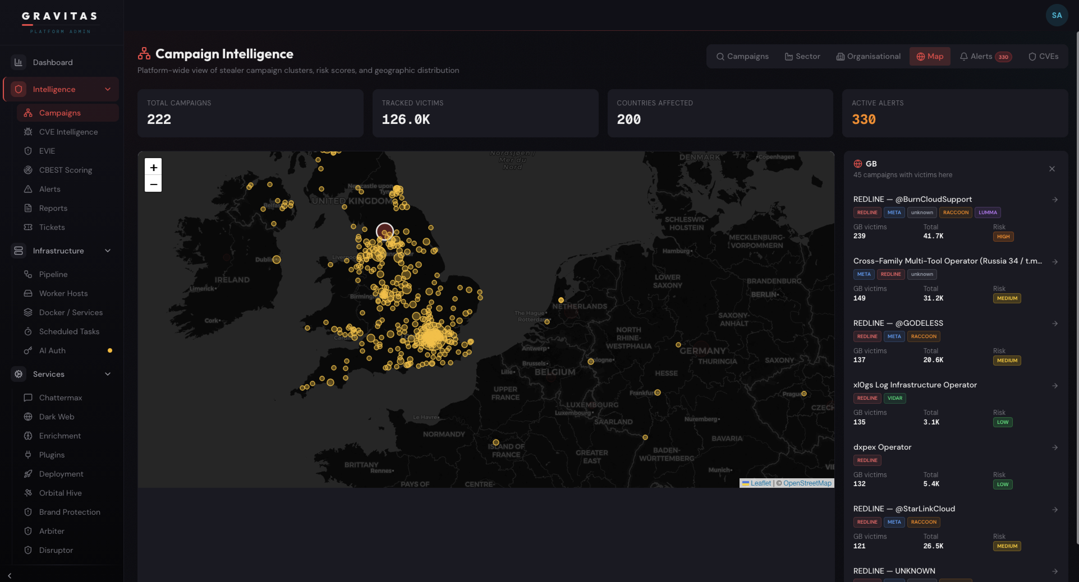The width and height of the screenshot is (1079, 582).
Task: Open the dxpex Operator campaign arrow
Action: click(x=1055, y=448)
